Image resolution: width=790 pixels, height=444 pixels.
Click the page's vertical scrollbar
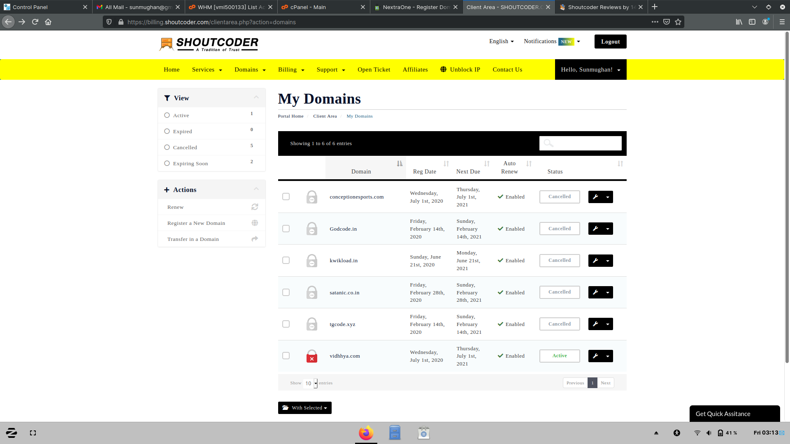(x=787, y=197)
